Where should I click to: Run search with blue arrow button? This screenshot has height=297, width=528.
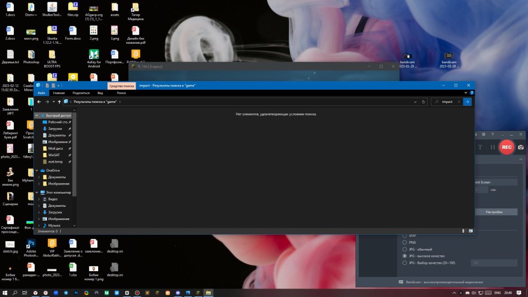pos(467,102)
